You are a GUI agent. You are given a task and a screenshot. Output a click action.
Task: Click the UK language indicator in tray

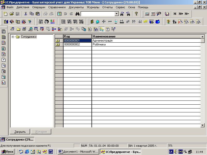[171, 152]
